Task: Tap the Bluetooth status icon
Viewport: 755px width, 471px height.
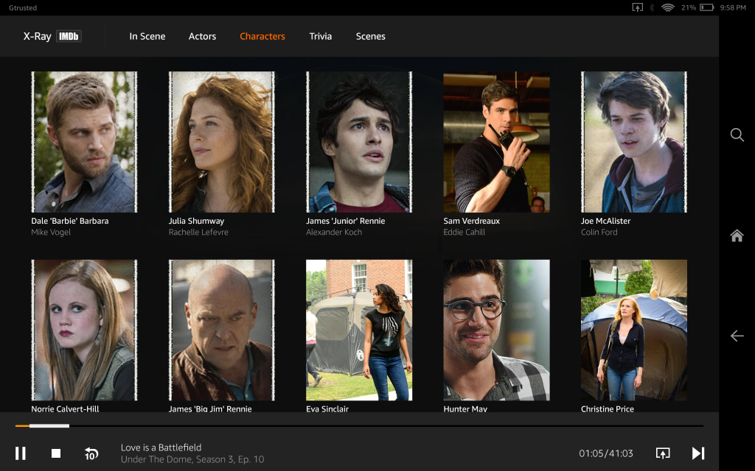Action: click(x=652, y=7)
